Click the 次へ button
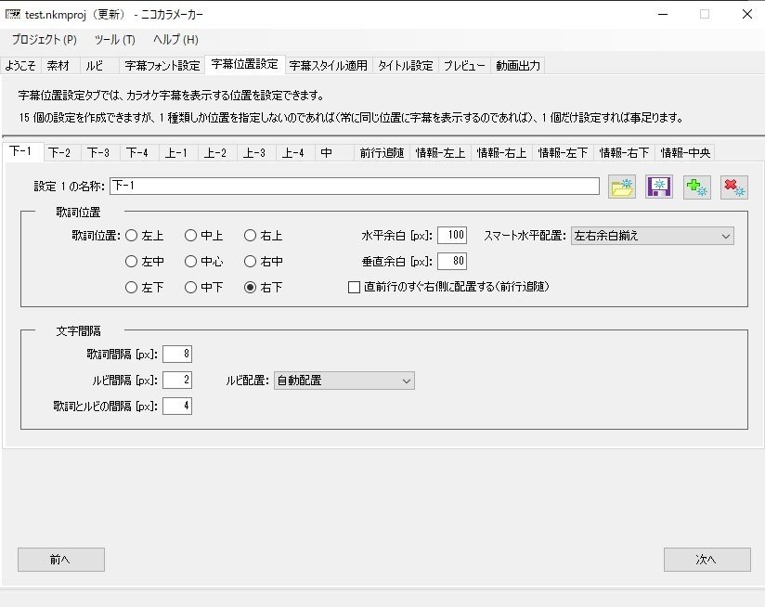 point(707,560)
